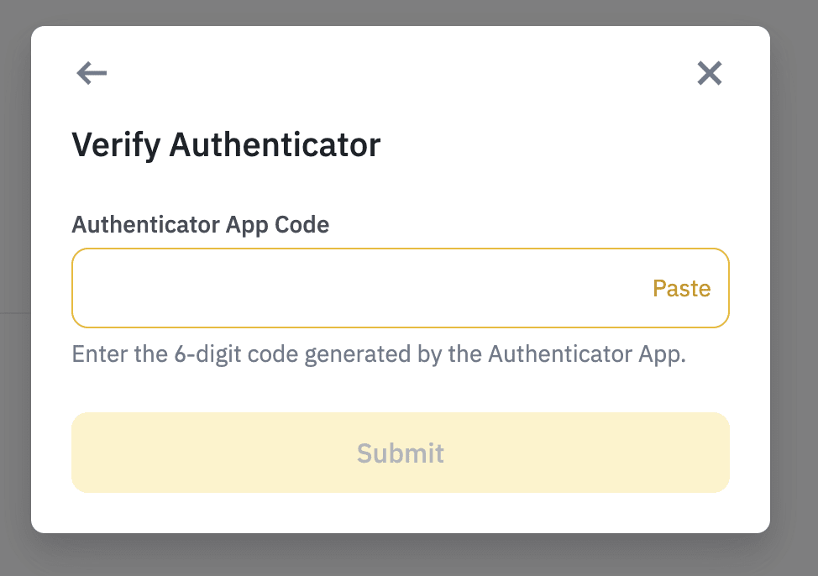818x576 pixels.
Task: Click the yellow Submit button
Action: click(400, 453)
